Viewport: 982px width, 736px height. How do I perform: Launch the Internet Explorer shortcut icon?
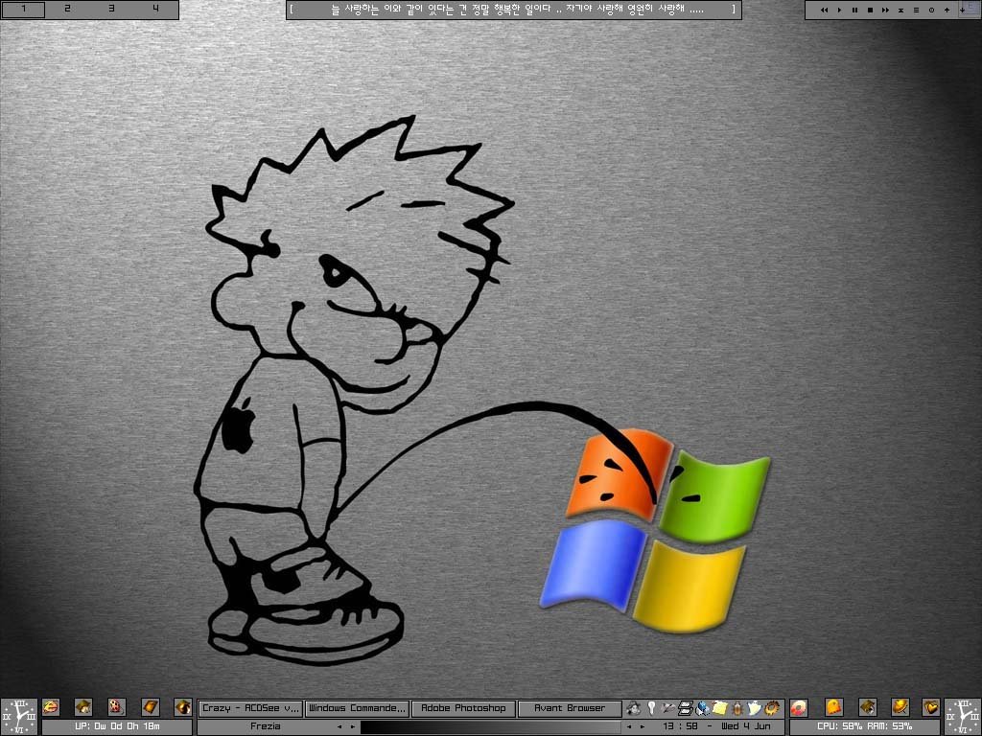[x=51, y=707]
